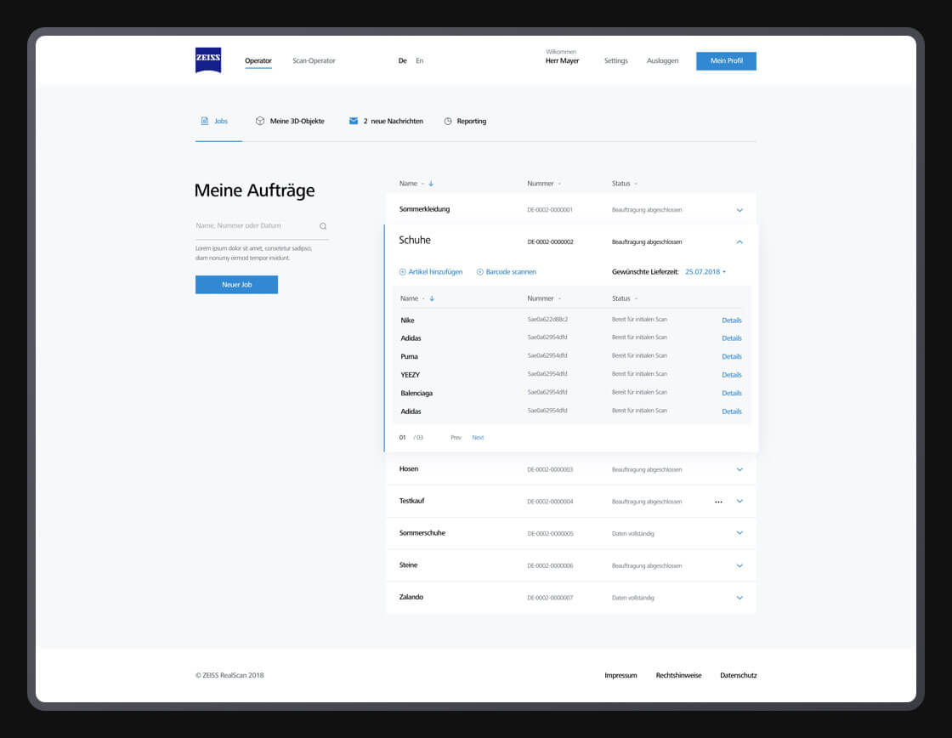Expand the Sommerkleidung job row
Screen dimensions: 952x738
coord(739,210)
